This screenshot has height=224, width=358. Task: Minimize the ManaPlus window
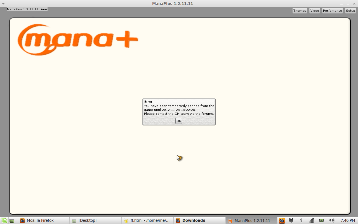[x=341, y=4]
